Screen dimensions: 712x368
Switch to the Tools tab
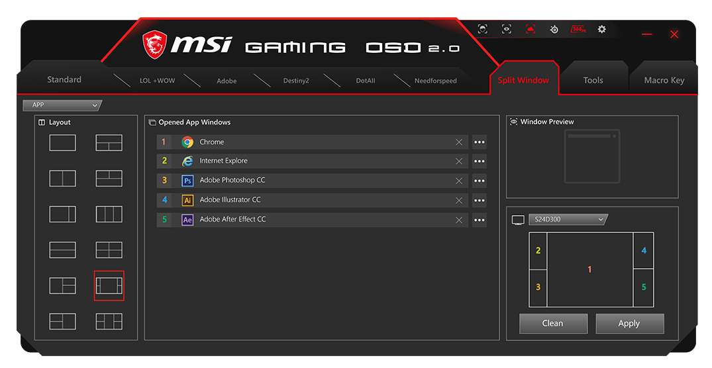tap(593, 80)
